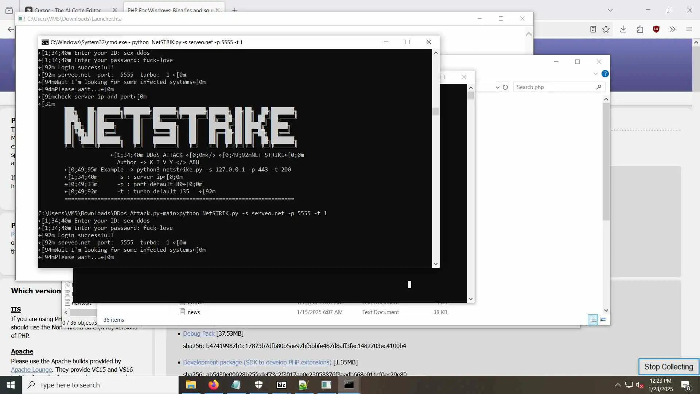Click the Search php input field
Screen dimensions: 700x394
pos(554,87)
